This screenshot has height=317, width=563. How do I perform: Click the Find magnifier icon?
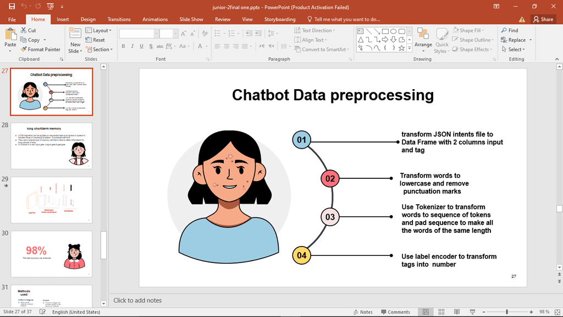504,31
